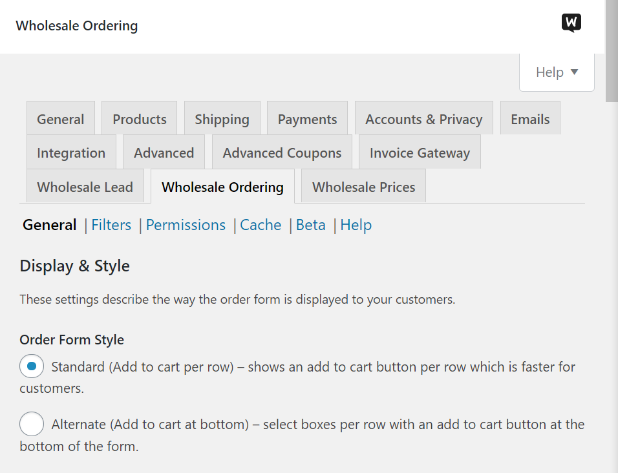Open Accounts & Privacy tab

coord(423,119)
